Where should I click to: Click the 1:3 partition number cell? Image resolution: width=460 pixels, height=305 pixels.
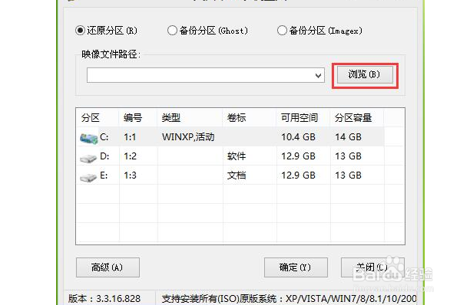pyautogui.click(x=130, y=175)
